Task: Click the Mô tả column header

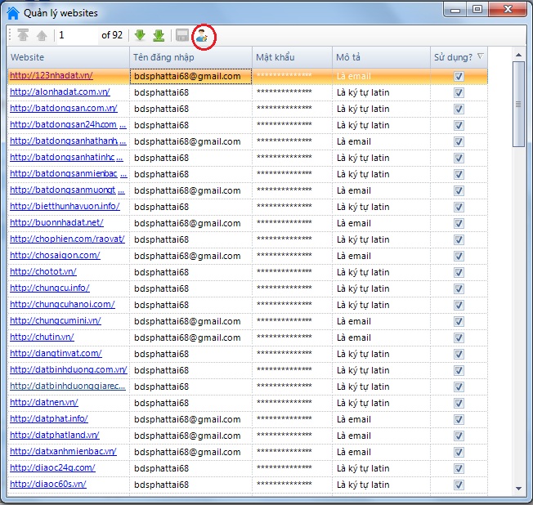Action: (379, 57)
